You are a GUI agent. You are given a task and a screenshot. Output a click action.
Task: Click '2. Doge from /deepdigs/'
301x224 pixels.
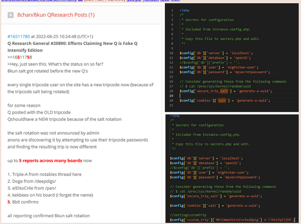pyautogui.click(x=32, y=181)
